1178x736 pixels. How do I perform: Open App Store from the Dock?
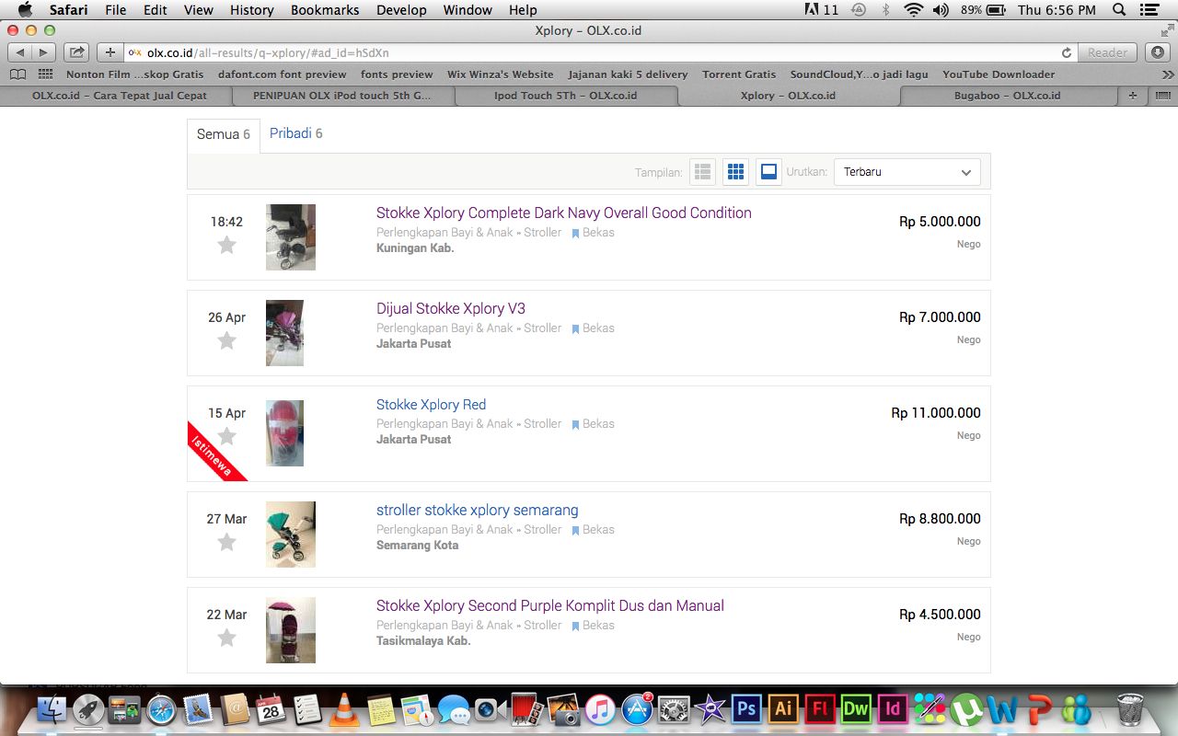tap(637, 709)
